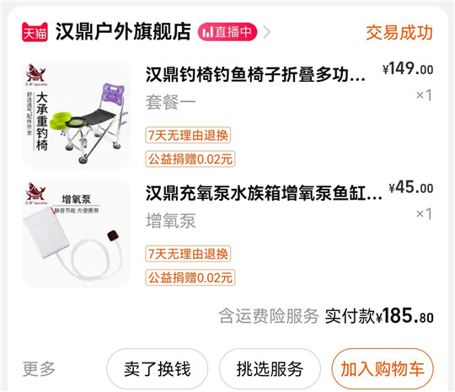
Task: Click the 卖了换钱 button
Action: (x=157, y=368)
